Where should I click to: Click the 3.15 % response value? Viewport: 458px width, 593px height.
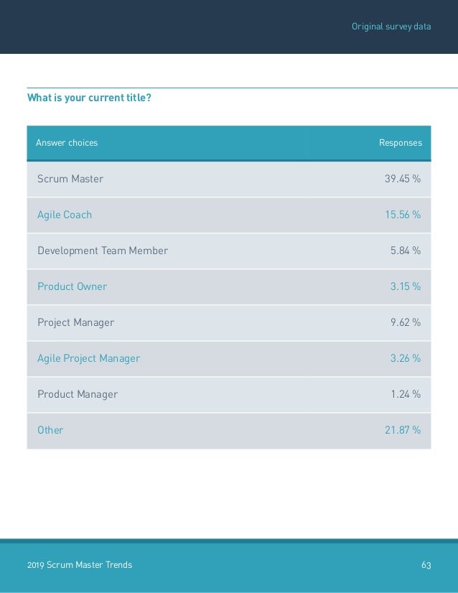406,286
